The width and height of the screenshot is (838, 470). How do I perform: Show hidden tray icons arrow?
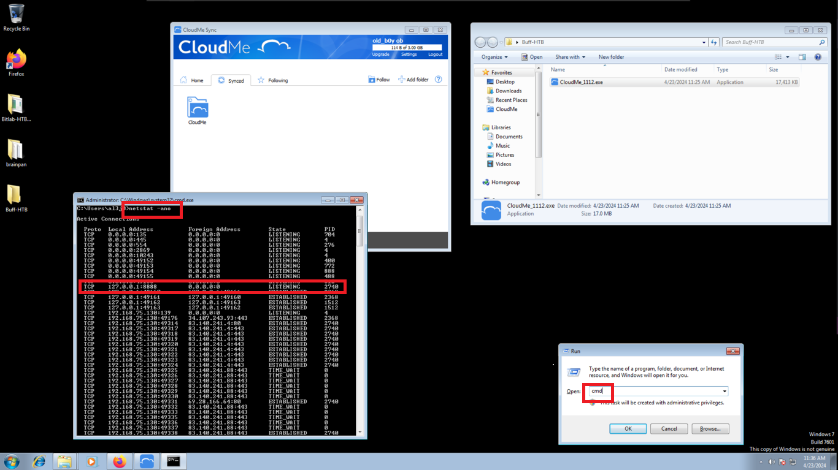point(761,462)
